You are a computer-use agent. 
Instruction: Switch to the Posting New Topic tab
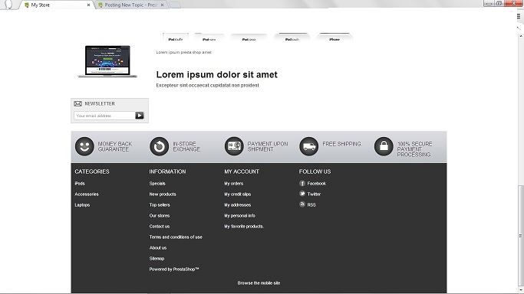[130, 5]
